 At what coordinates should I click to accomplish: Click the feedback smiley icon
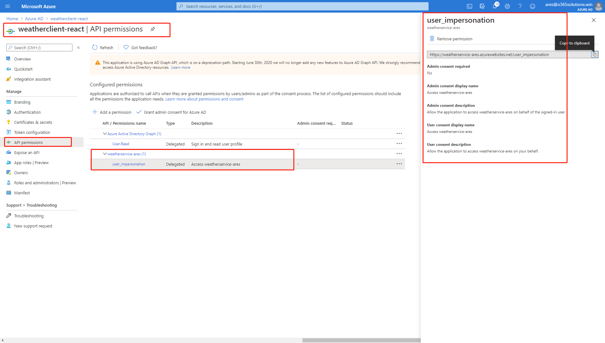click(533, 6)
